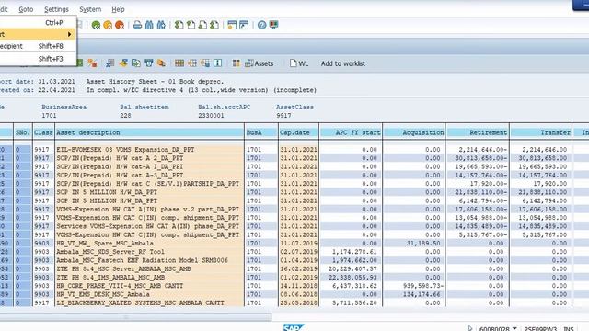Select the menu entry with shortcut Shift+F3
589x331 pixels.
click(x=38, y=59)
